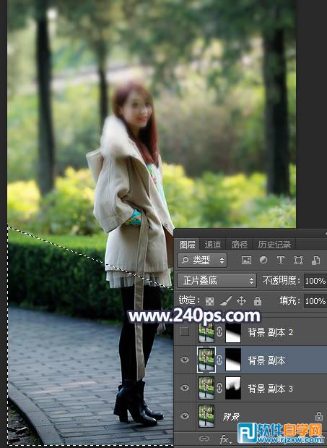Open the 类型 layer filter dropdown
The width and height of the screenshot is (327, 448).
[x=202, y=261]
